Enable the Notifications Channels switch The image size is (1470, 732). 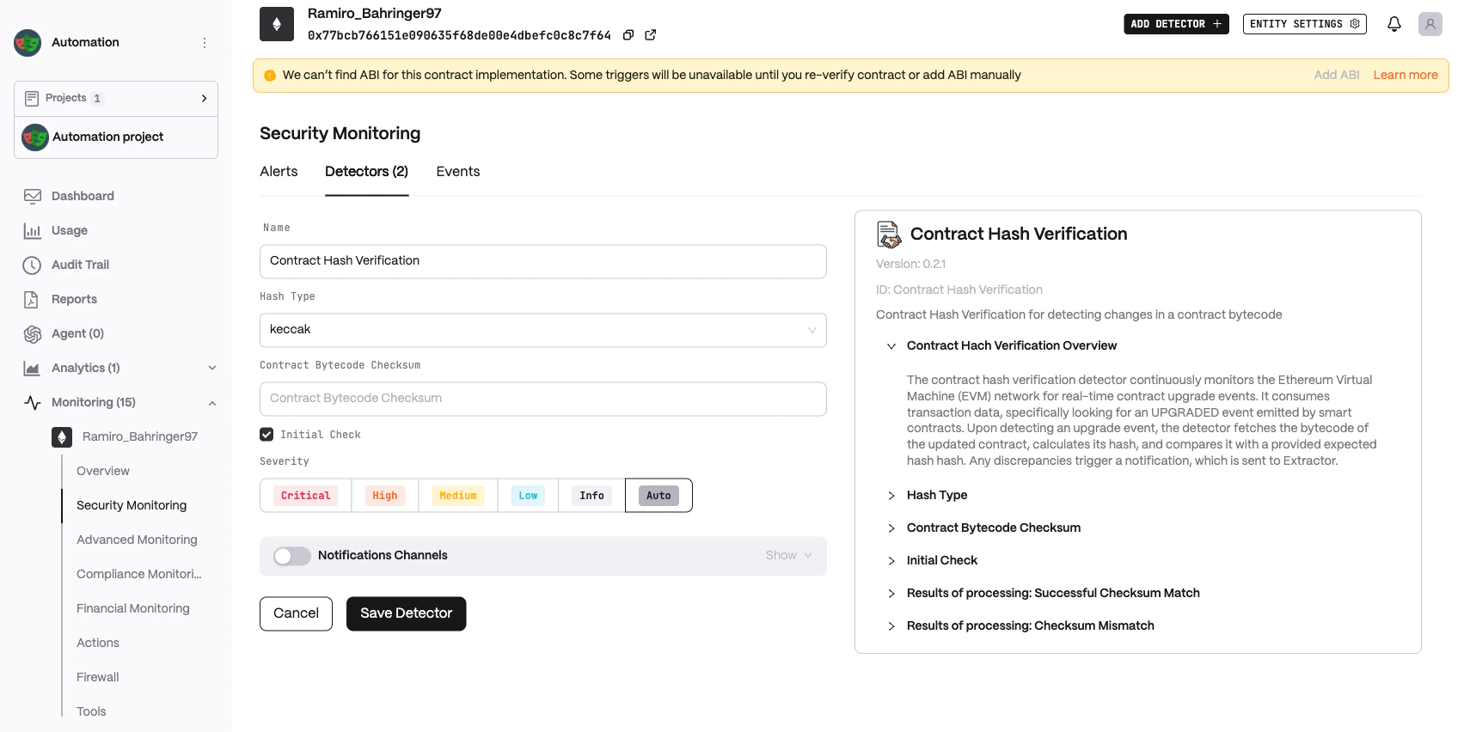pos(291,556)
